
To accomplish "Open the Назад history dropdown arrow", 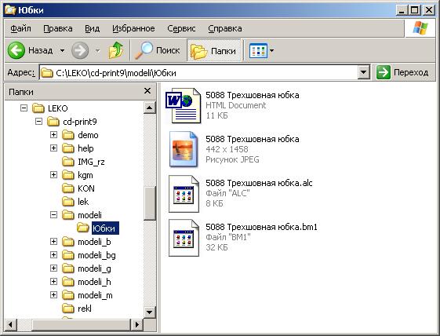I will (62, 50).
